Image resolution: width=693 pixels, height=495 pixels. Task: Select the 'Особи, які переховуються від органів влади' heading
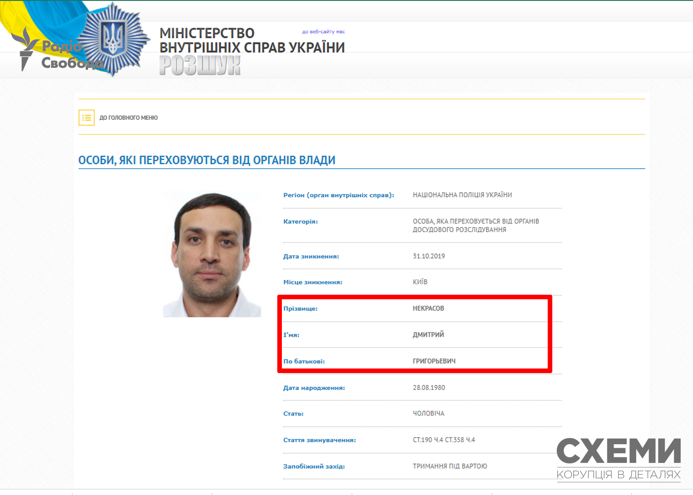pyautogui.click(x=207, y=160)
